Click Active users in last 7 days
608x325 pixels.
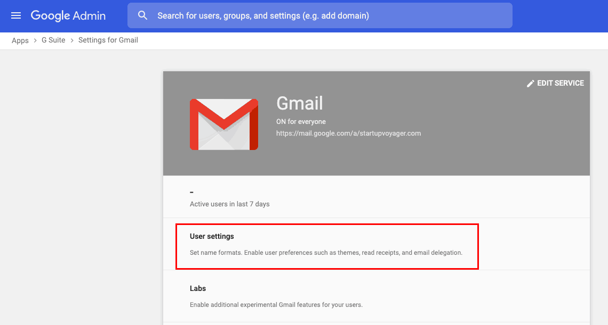pyautogui.click(x=230, y=204)
